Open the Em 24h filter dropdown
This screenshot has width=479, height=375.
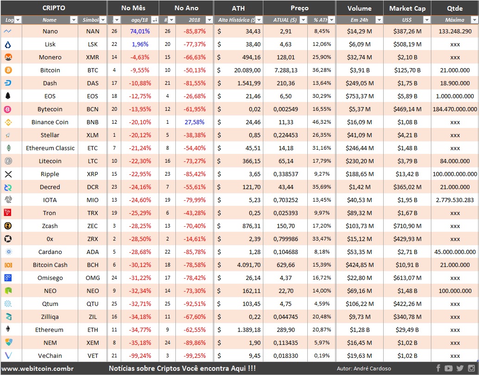(x=379, y=20)
